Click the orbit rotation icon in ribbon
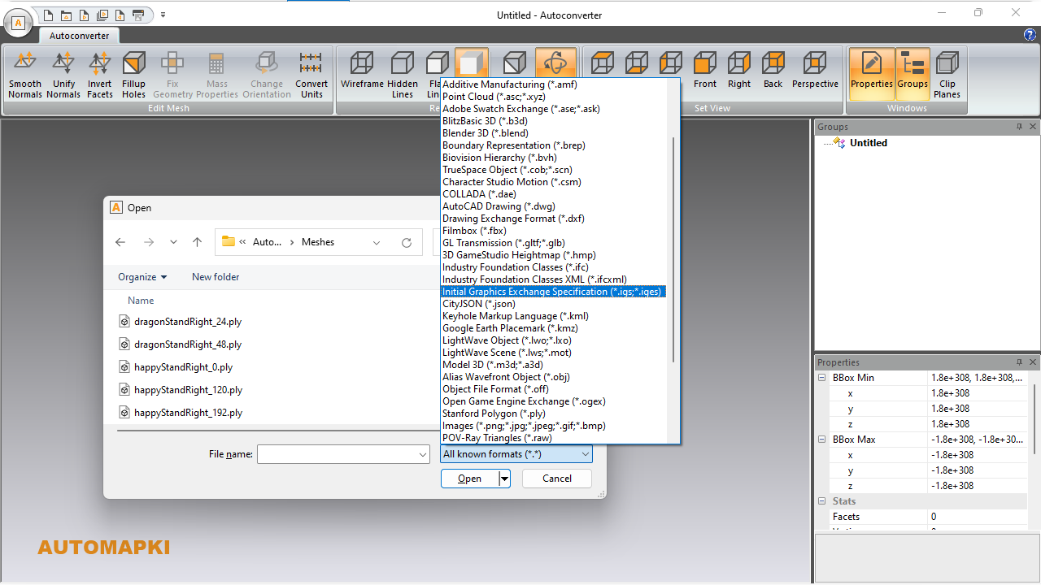Viewport: 1041px width, 585px height. tap(555, 63)
